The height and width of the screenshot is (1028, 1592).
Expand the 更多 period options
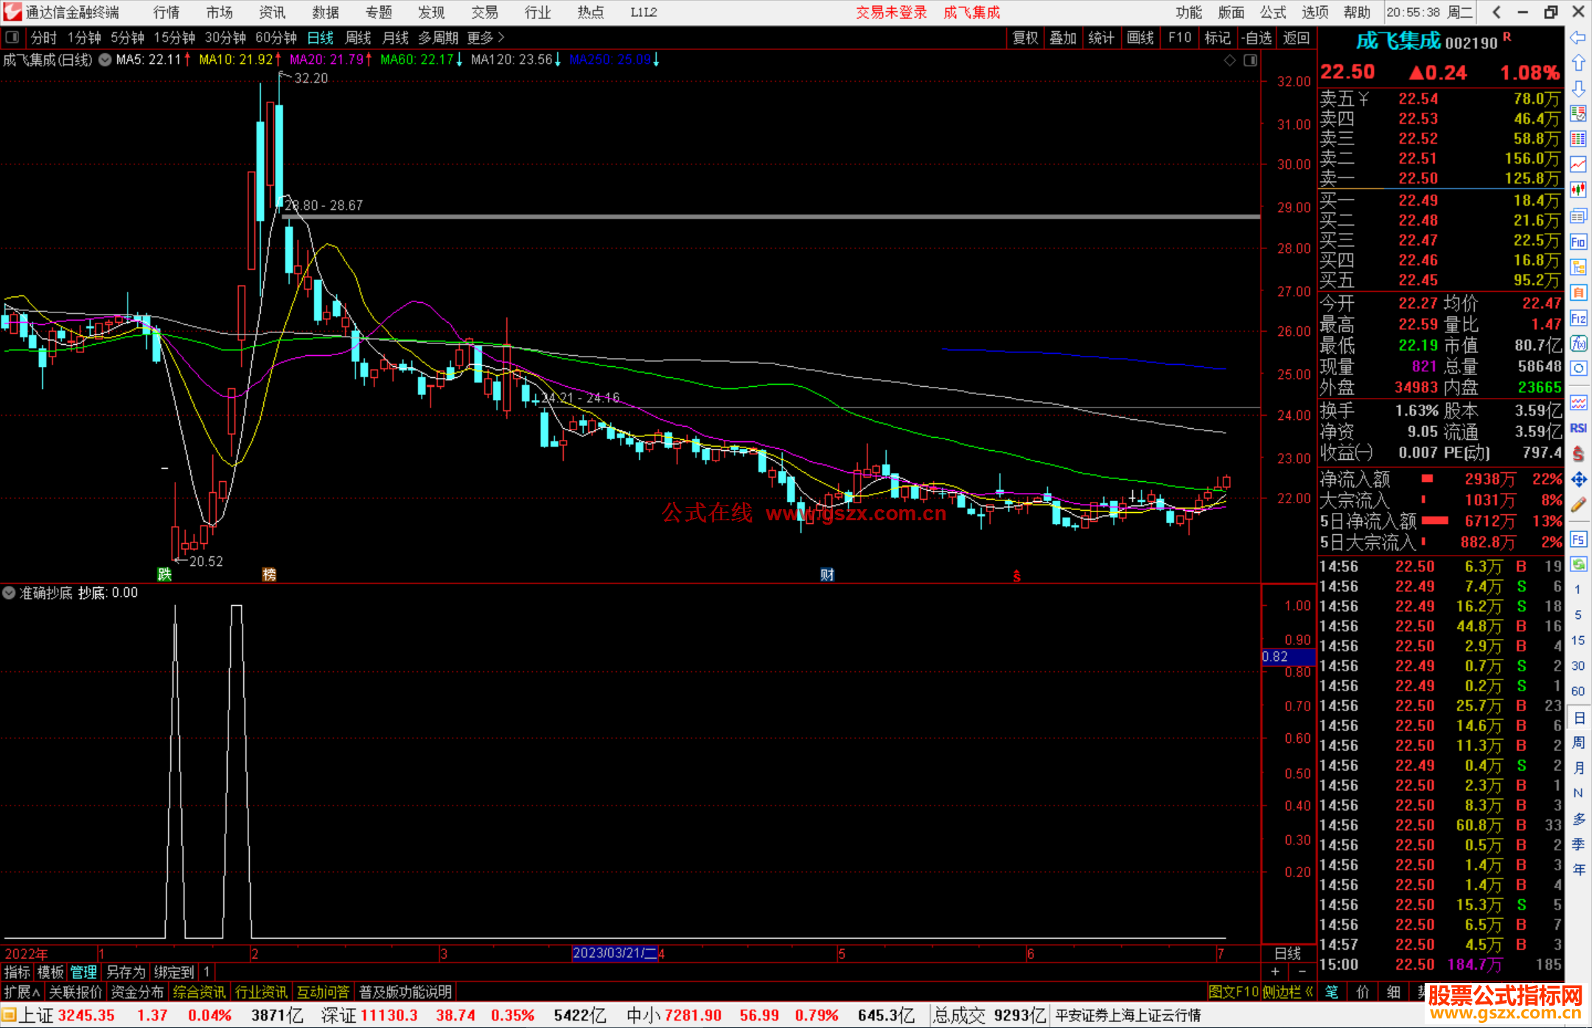485,37
